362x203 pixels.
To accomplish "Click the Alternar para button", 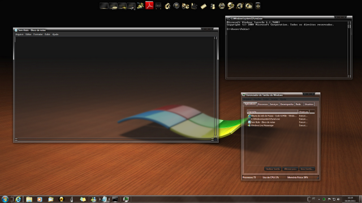I will click(x=290, y=169).
